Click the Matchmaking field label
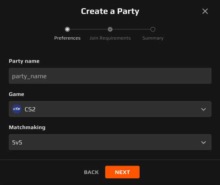Image resolution: width=220 pixels, height=185 pixels. pos(27,127)
